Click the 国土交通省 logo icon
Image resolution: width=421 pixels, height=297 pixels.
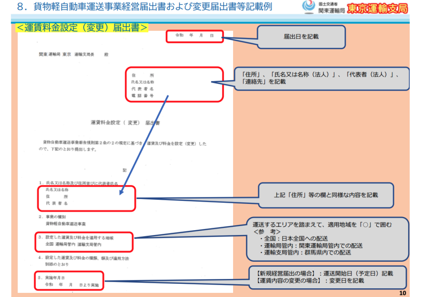(x=308, y=7)
